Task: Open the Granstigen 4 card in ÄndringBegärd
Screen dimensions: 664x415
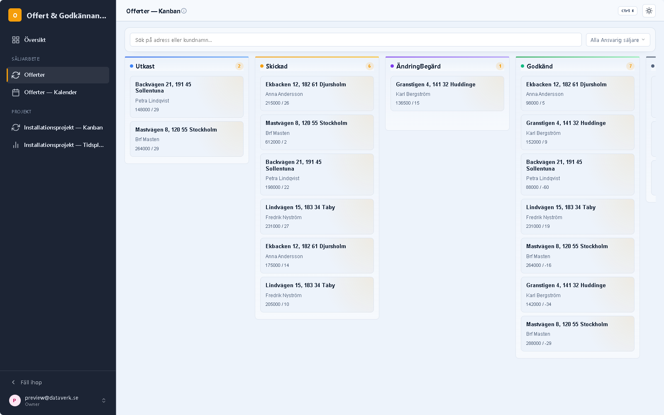Action: [x=447, y=93]
